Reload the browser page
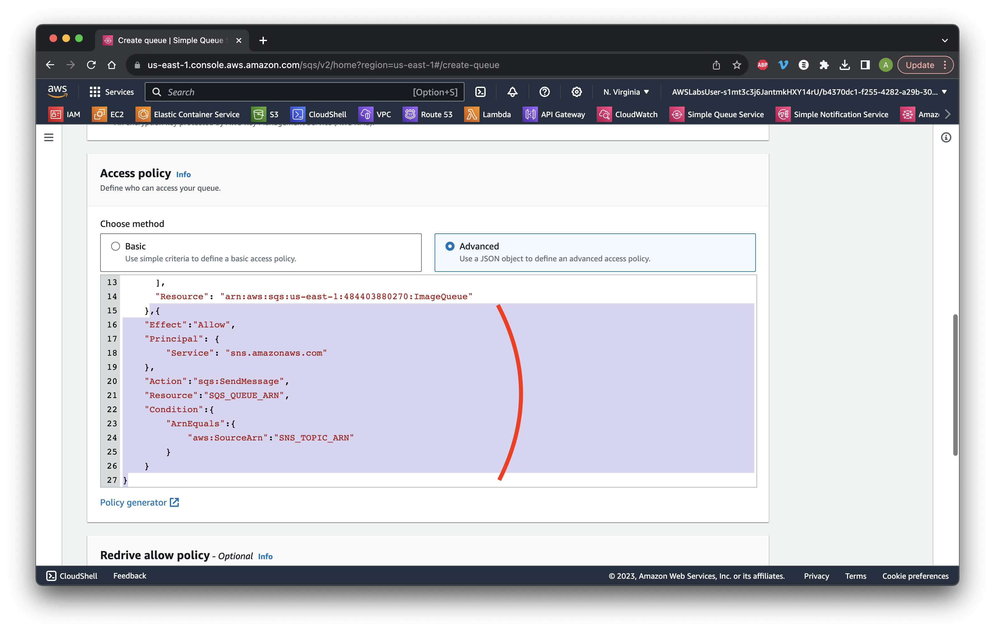 click(91, 65)
